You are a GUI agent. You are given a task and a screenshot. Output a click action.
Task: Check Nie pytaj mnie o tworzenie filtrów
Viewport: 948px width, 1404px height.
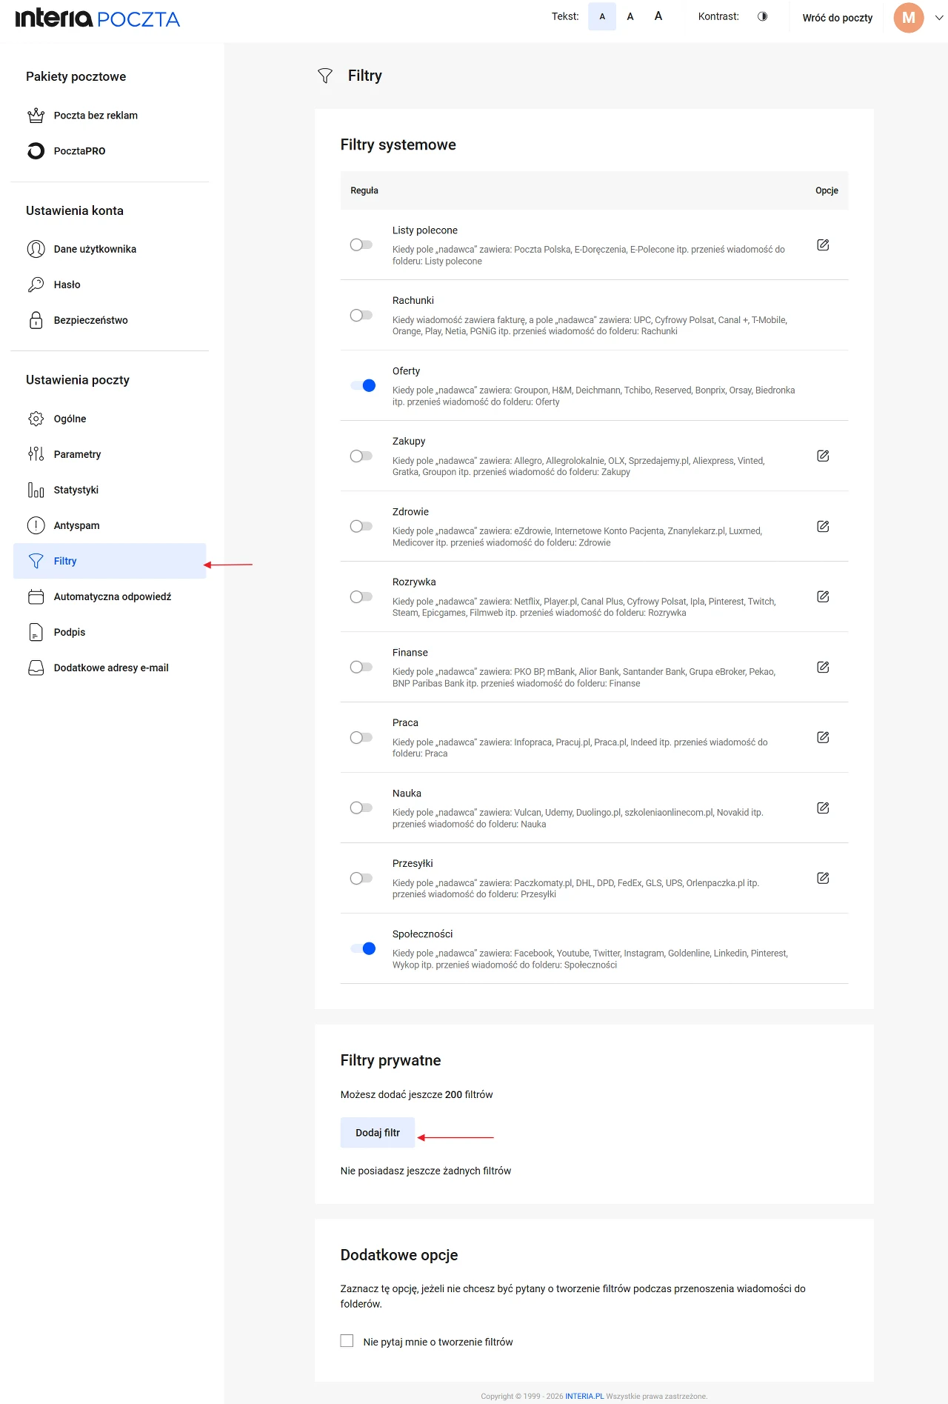click(347, 1340)
